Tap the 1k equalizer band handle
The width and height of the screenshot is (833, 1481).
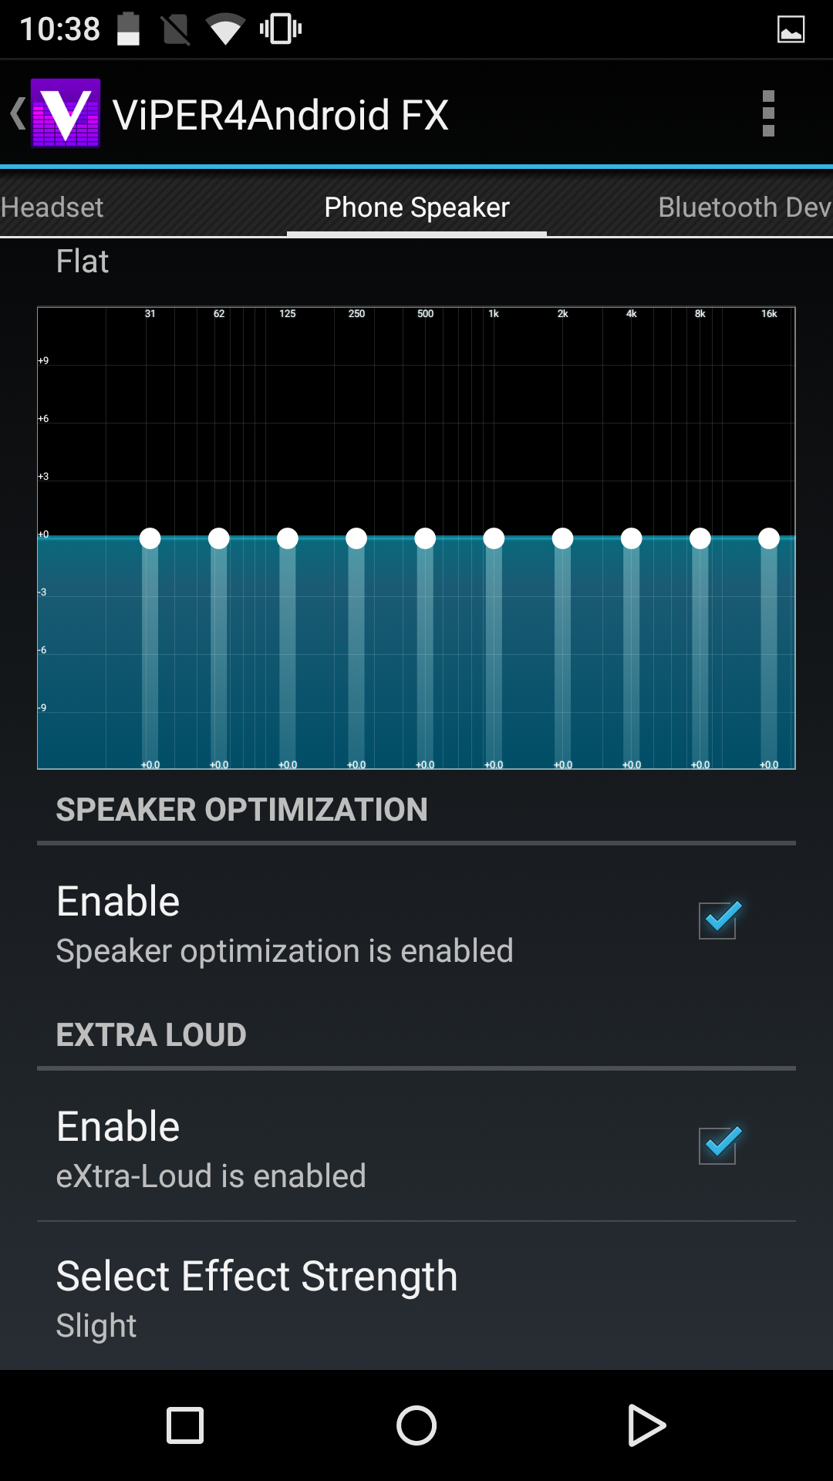[x=494, y=538]
